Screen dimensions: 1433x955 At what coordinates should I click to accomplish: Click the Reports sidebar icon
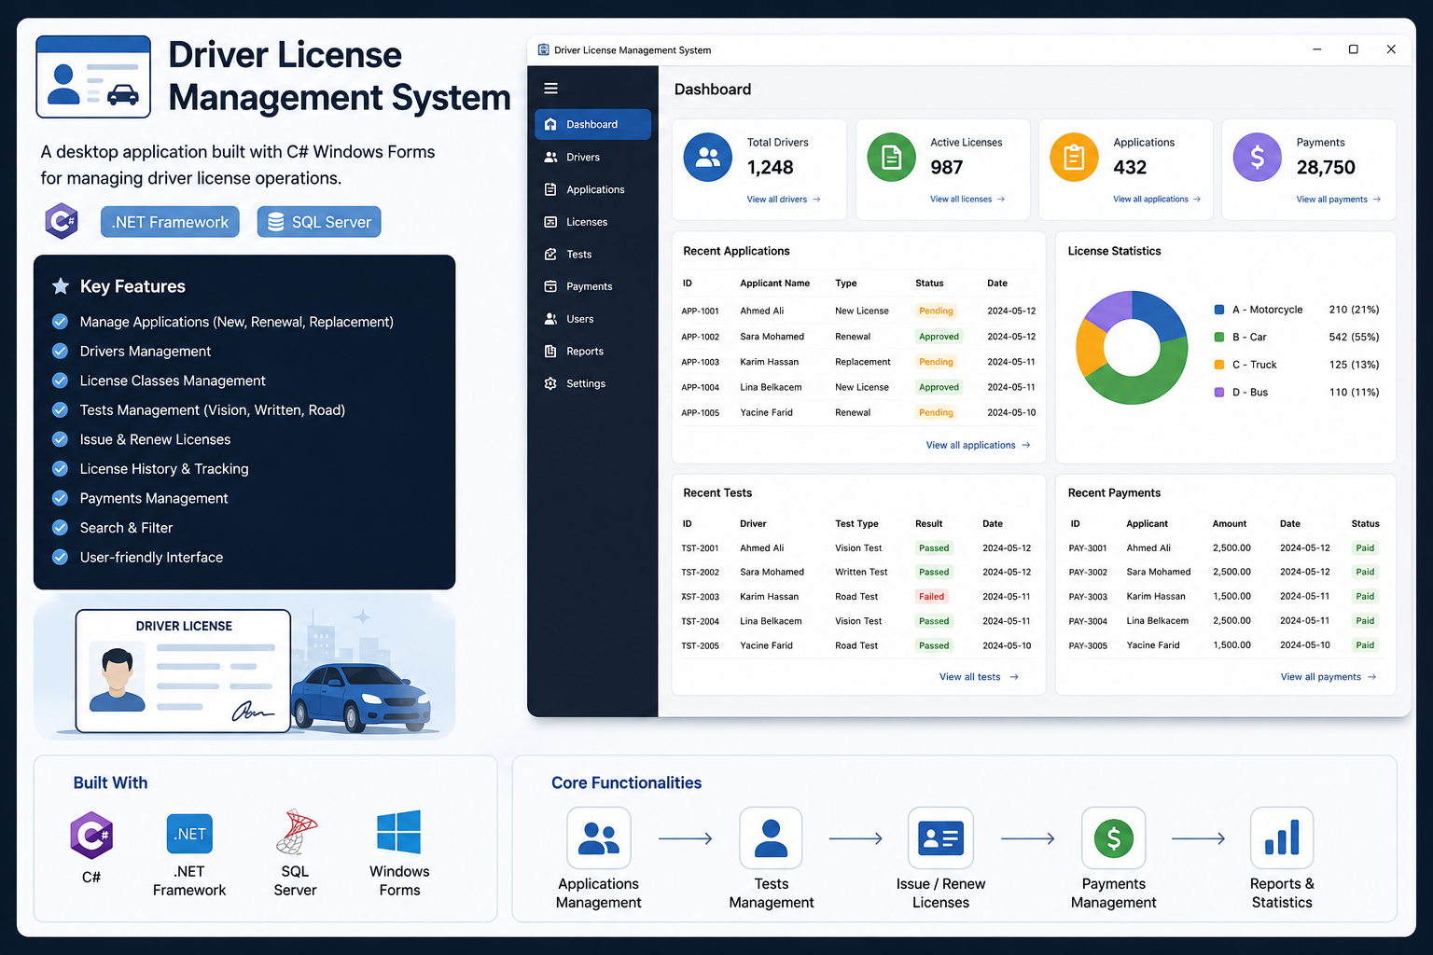coord(550,351)
